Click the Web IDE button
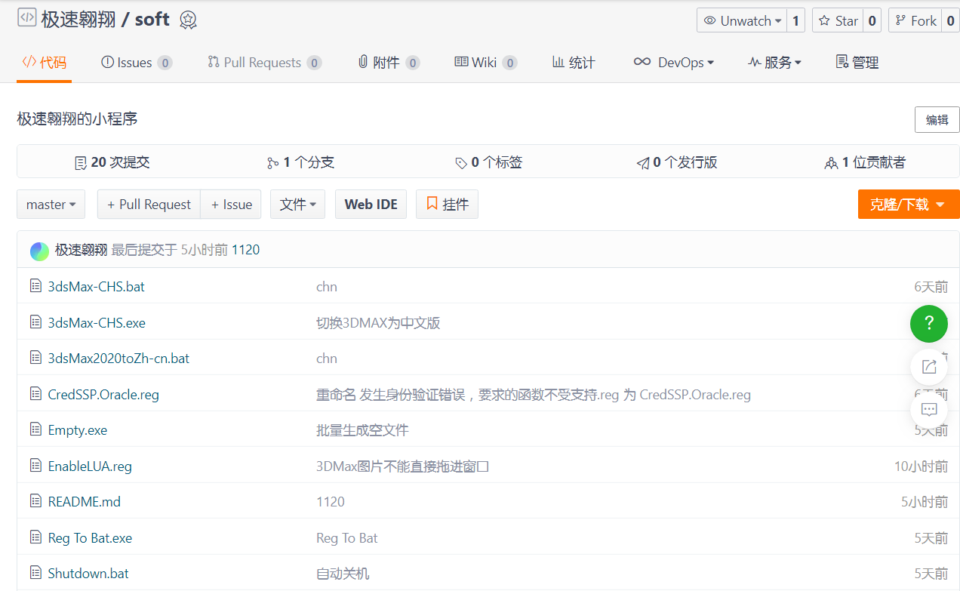 click(x=371, y=205)
